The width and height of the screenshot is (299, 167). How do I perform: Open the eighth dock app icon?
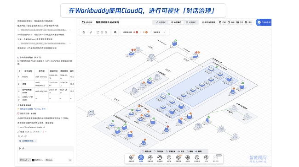(197, 158)
